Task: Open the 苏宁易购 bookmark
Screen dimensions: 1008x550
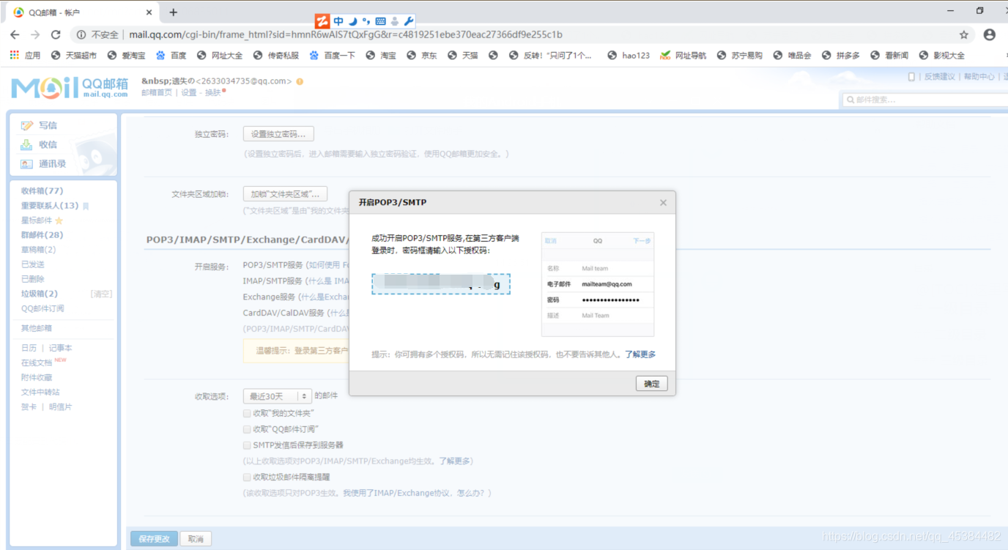Action: tap(740, 55)
